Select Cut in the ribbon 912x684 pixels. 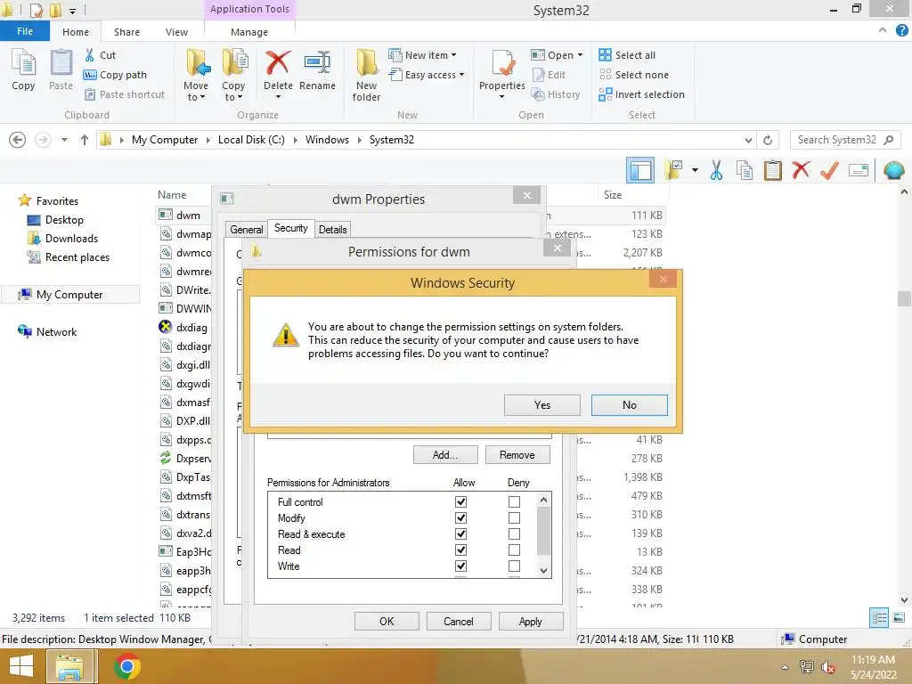[x=100, y=55]
